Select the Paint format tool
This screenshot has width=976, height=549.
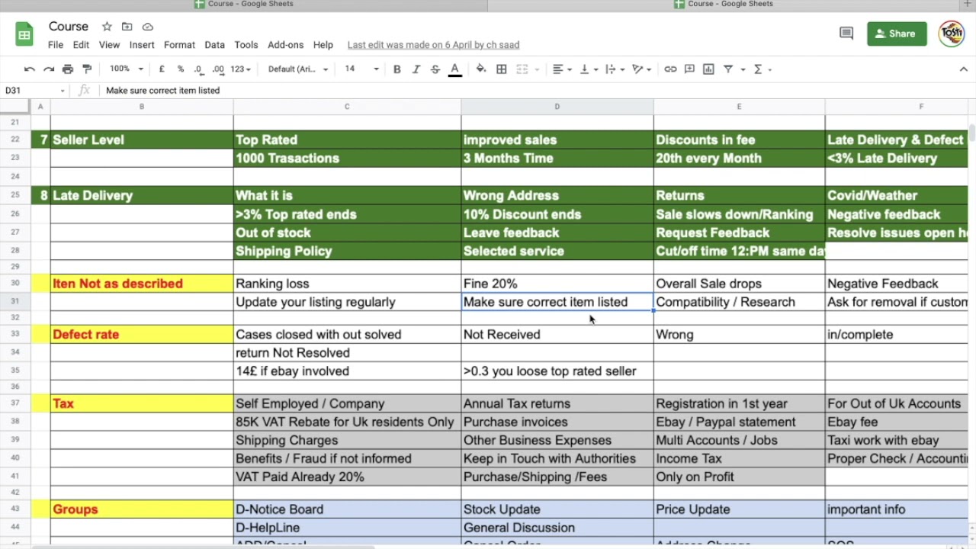tap(87, 69)
